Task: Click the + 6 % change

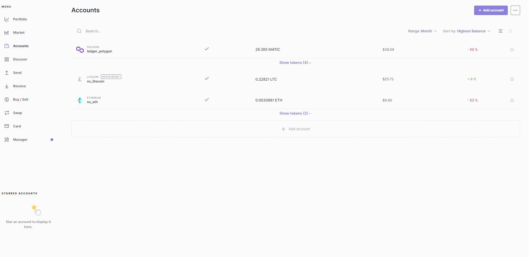Action: click(472, 79)
